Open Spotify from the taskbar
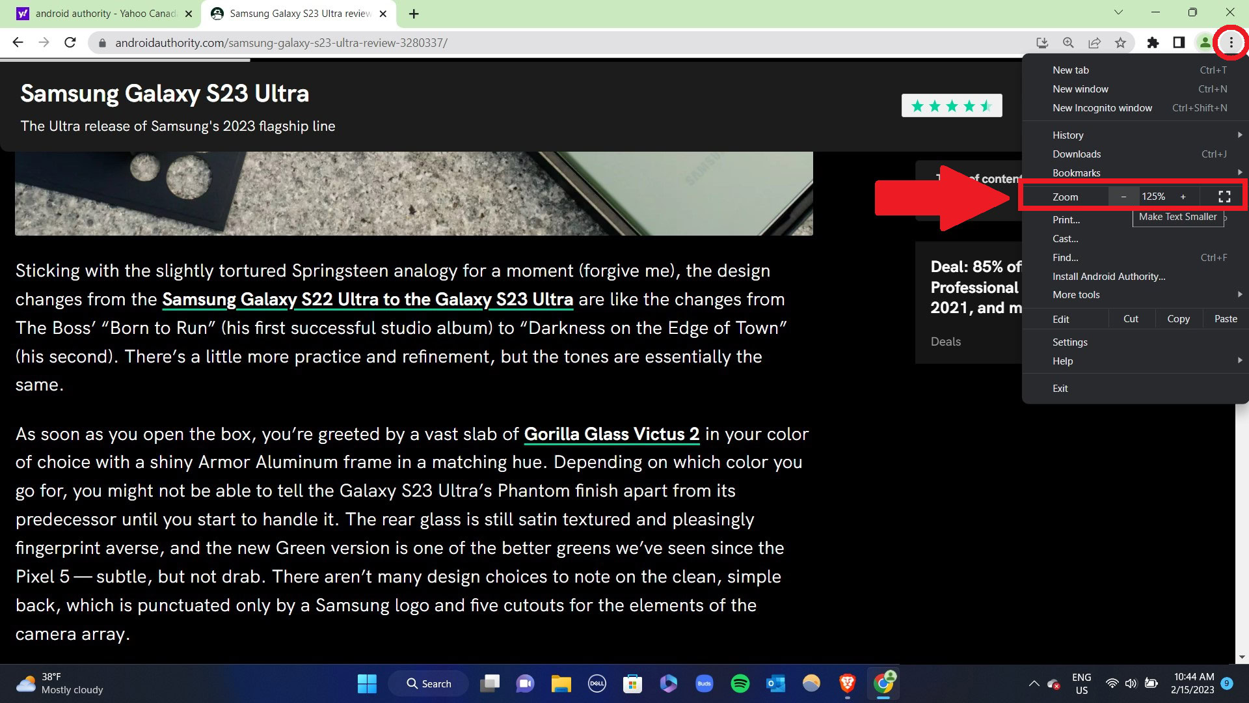The height and width of the screenshot is (703, 1249). (x=740, y=683)
